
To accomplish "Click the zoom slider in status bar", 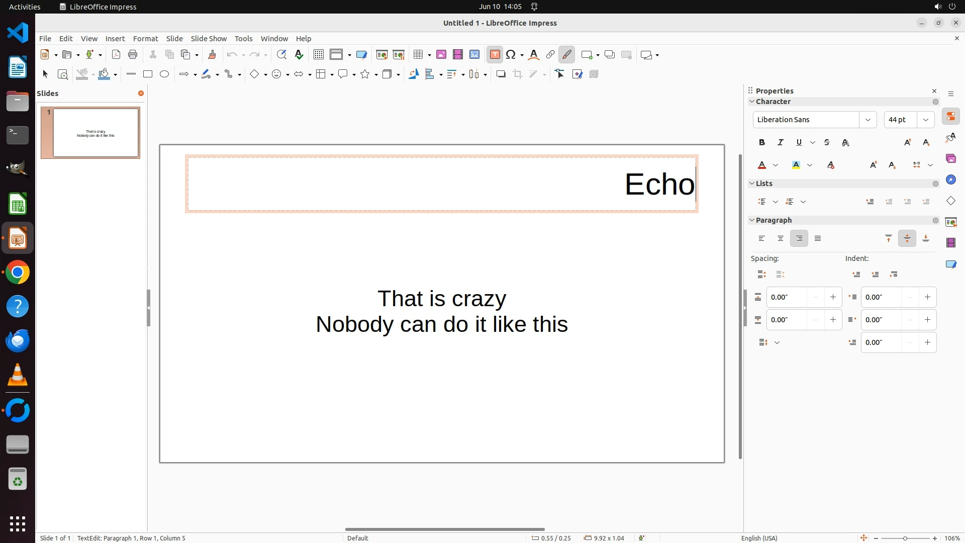I will (x=905, y=538).
